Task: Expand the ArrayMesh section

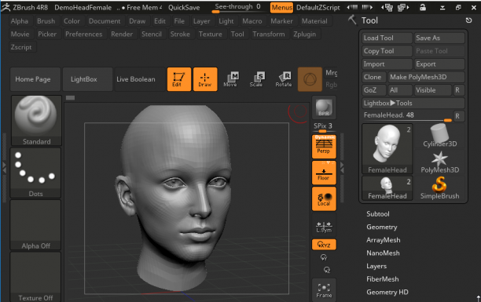Action: (x=383, y=240)
